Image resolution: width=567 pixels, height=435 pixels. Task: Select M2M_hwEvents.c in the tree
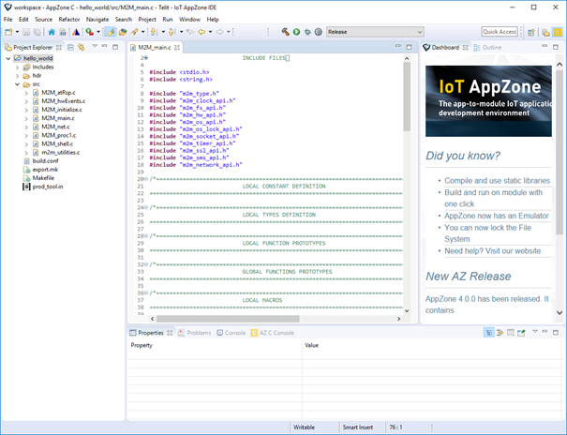tap(64, 101)
